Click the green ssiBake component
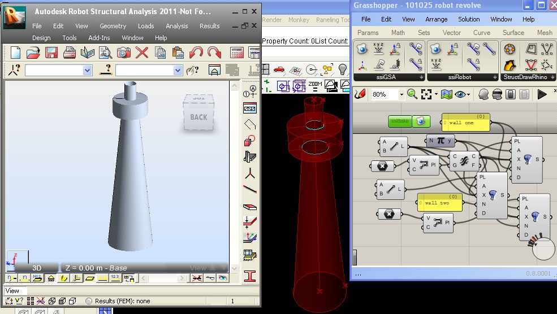Viewport: 557px width, 314px height. [409, 121]
